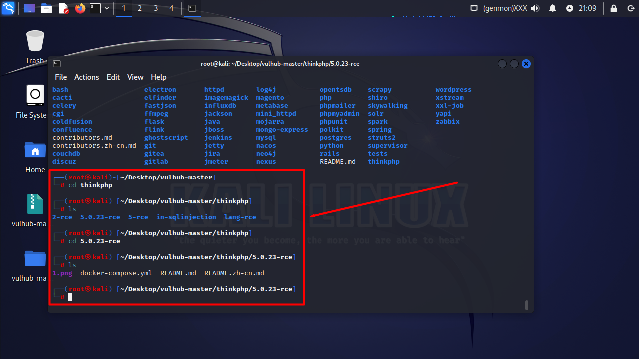
Task: Click 'mongo-express' in directory listing
Action: click(282, 129)
